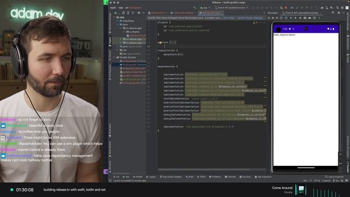350x197 pixels.
Task: Open Problems tool window
Action: pos(215,177)
